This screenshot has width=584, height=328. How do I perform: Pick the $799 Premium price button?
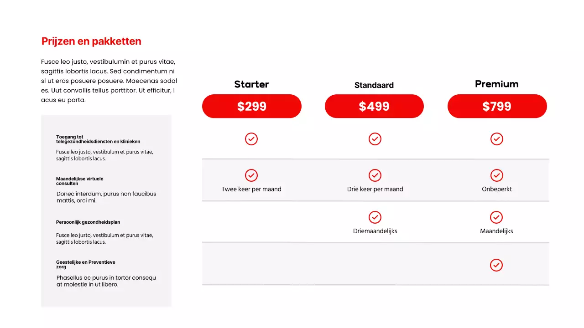coord(497,106)
